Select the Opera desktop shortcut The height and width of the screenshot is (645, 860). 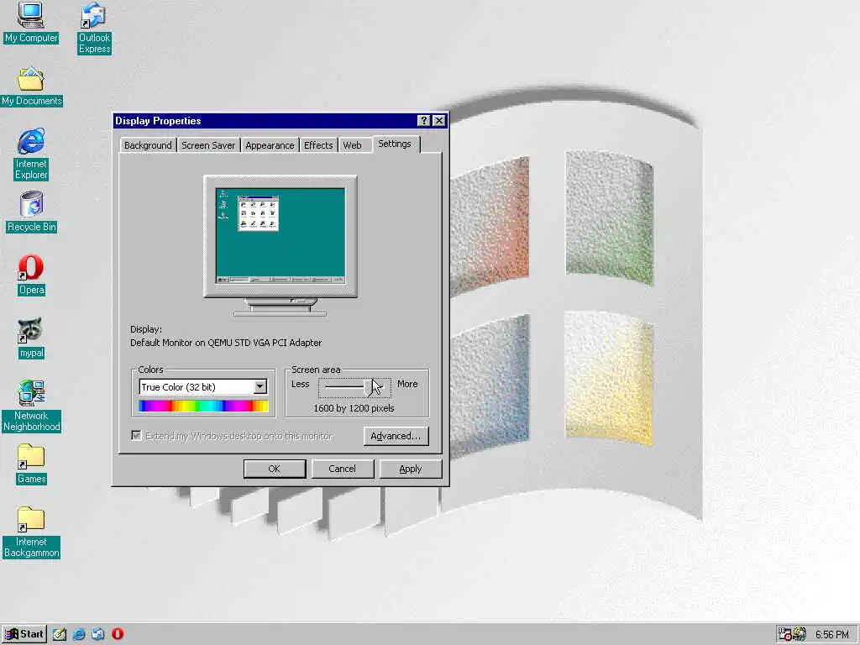pos(31,275)
